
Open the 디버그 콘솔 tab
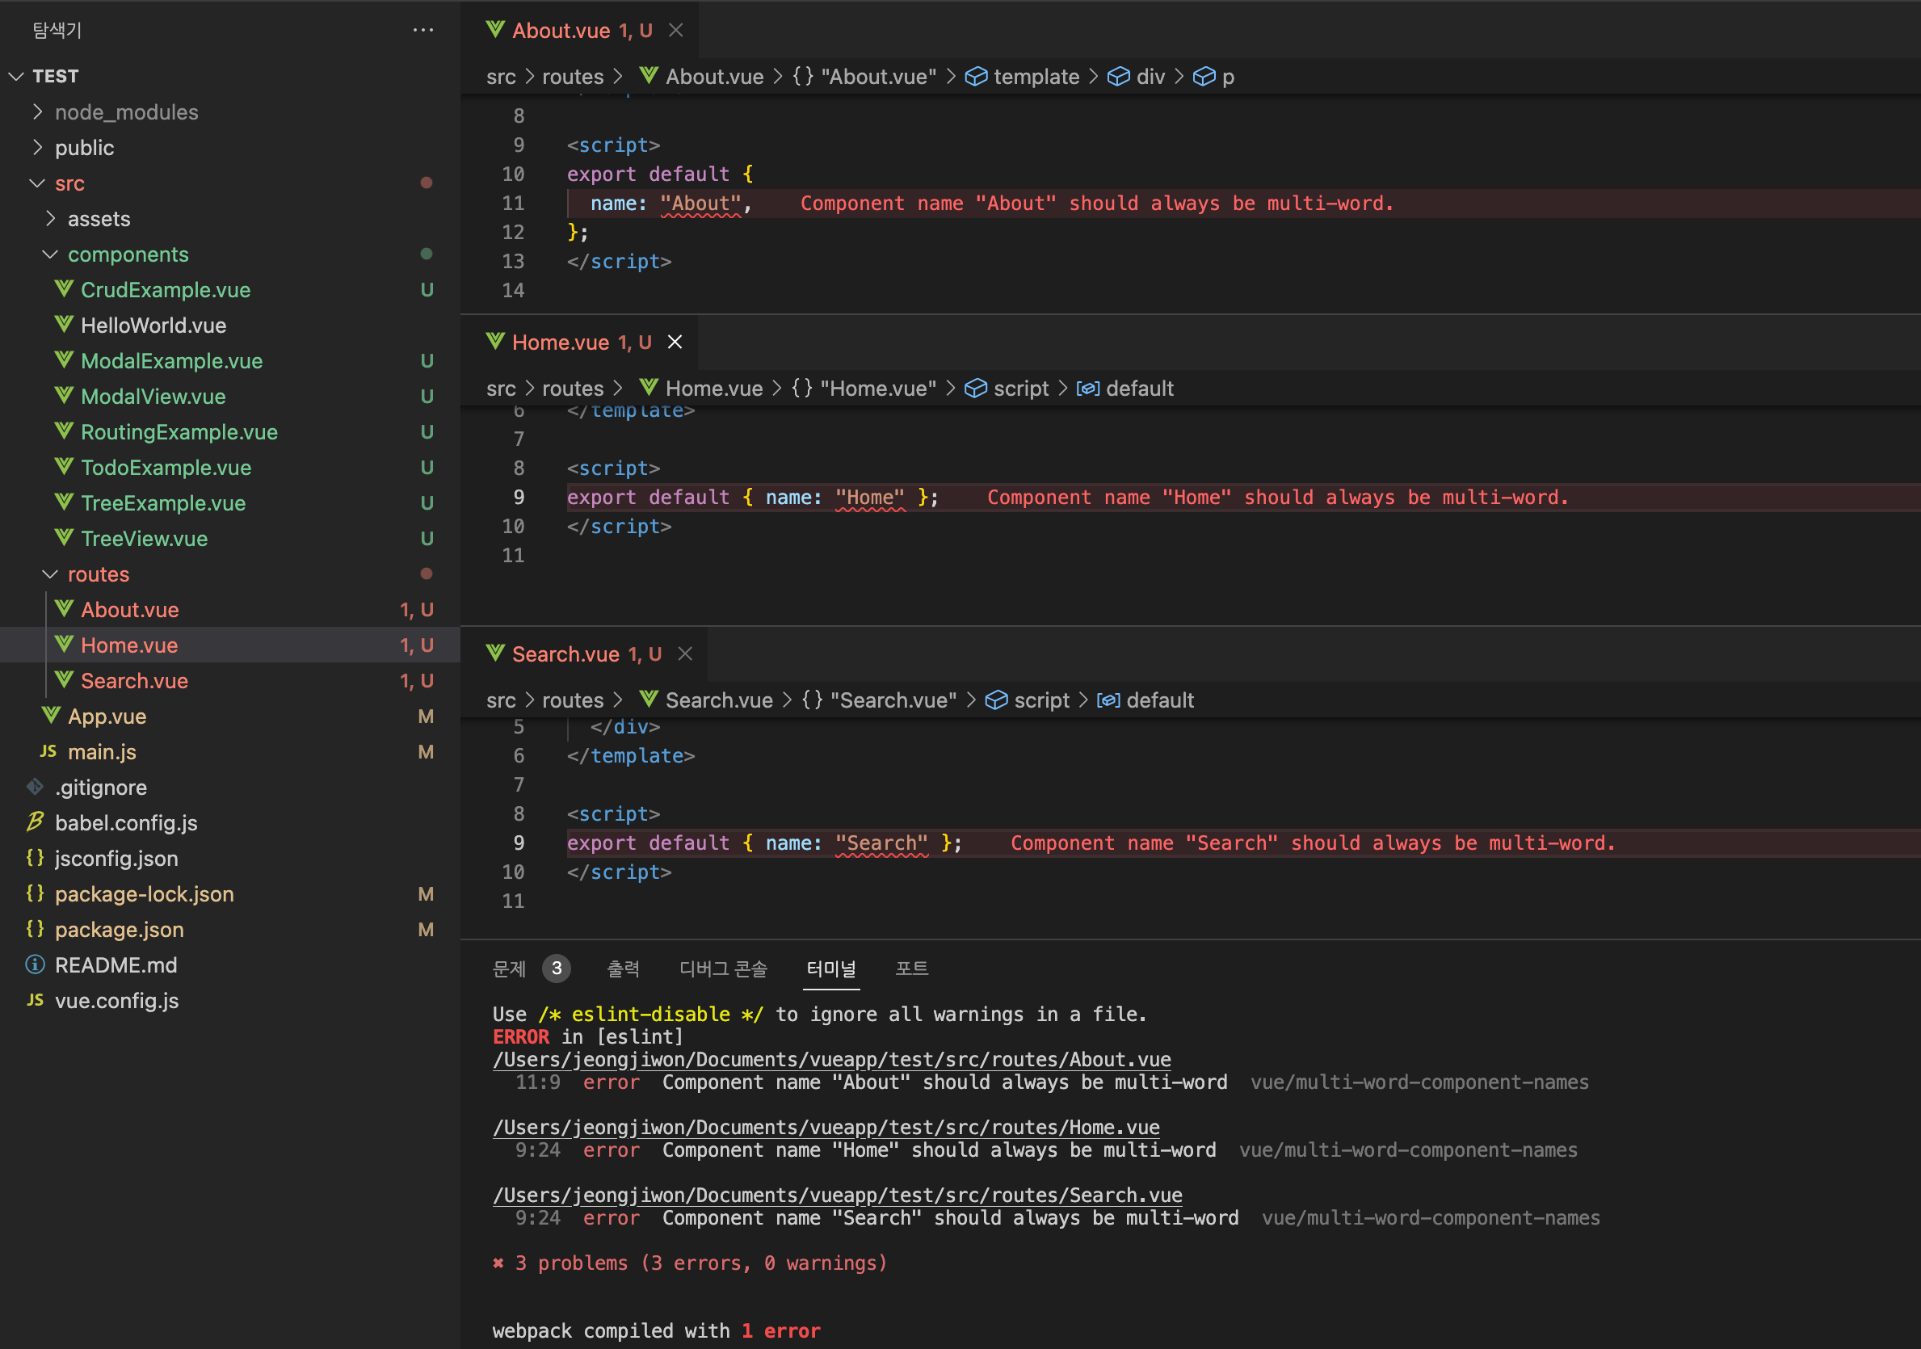coord(723,969)
